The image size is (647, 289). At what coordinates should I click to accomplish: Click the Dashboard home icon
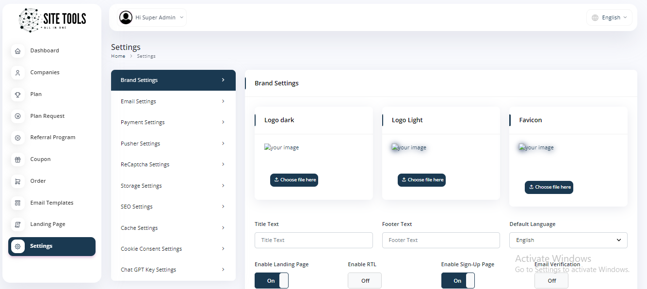tap(18, 51)
